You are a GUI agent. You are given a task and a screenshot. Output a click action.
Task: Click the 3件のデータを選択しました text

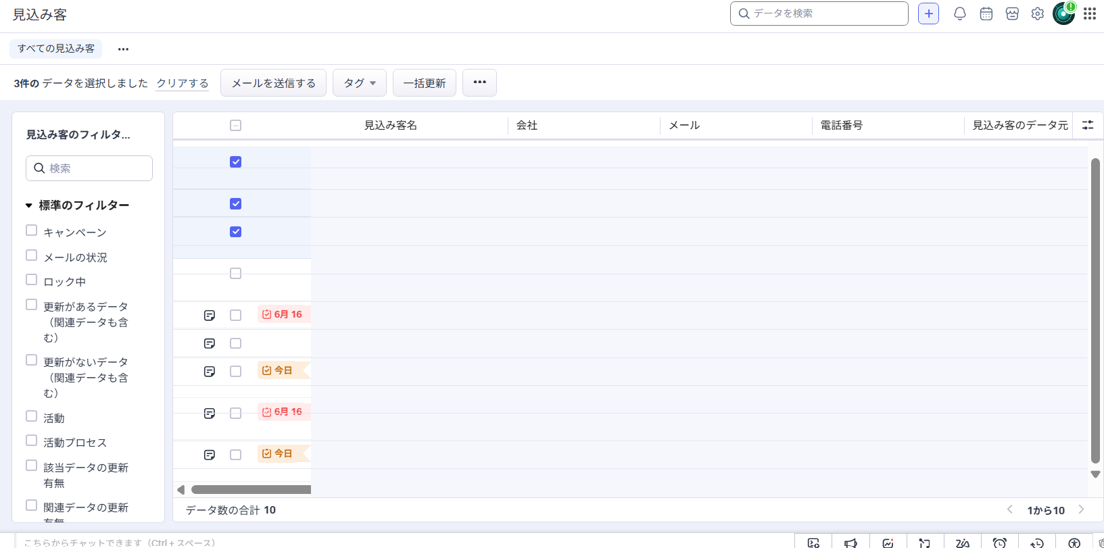tap(80, 83)
